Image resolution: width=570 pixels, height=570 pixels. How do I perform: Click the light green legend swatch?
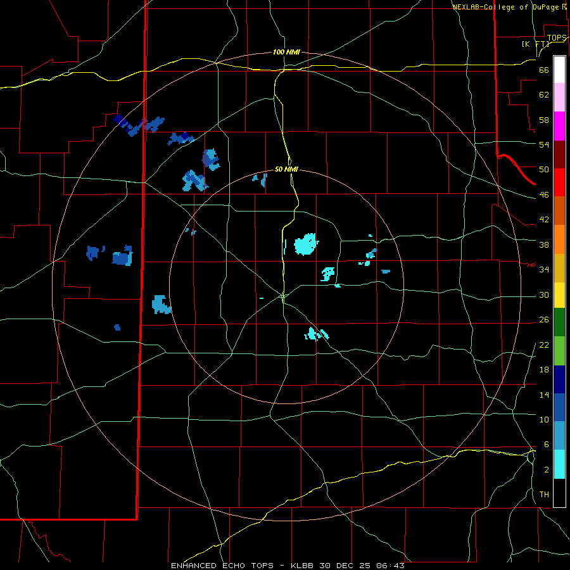point(559,351)
